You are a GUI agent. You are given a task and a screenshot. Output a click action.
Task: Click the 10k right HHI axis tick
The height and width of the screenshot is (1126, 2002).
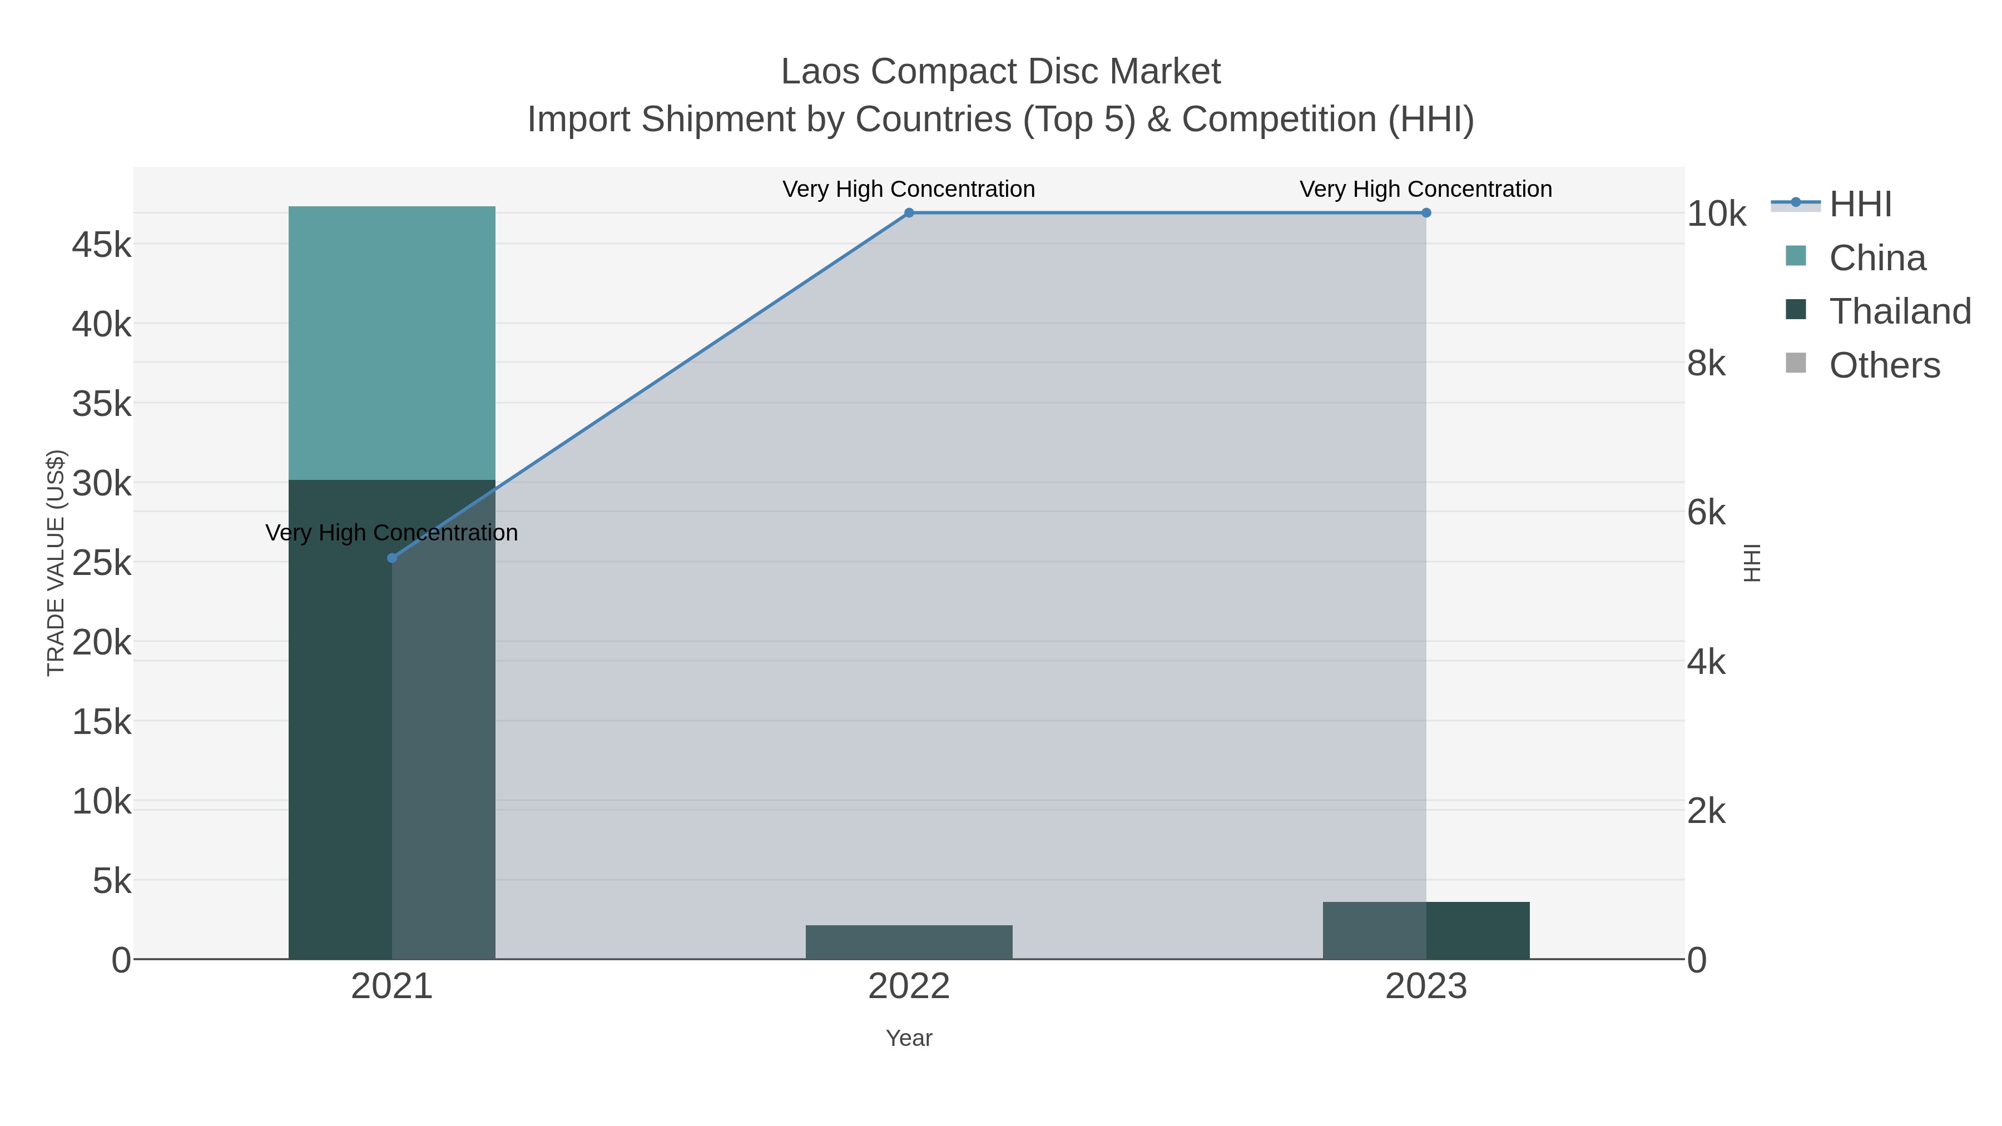1717,214
